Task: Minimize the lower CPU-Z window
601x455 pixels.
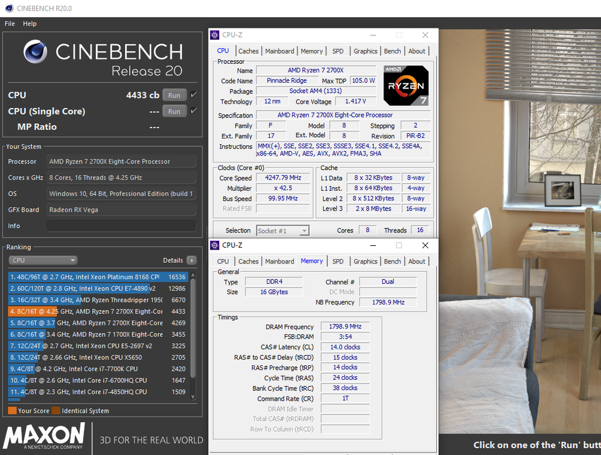Action: coord(373,245)
